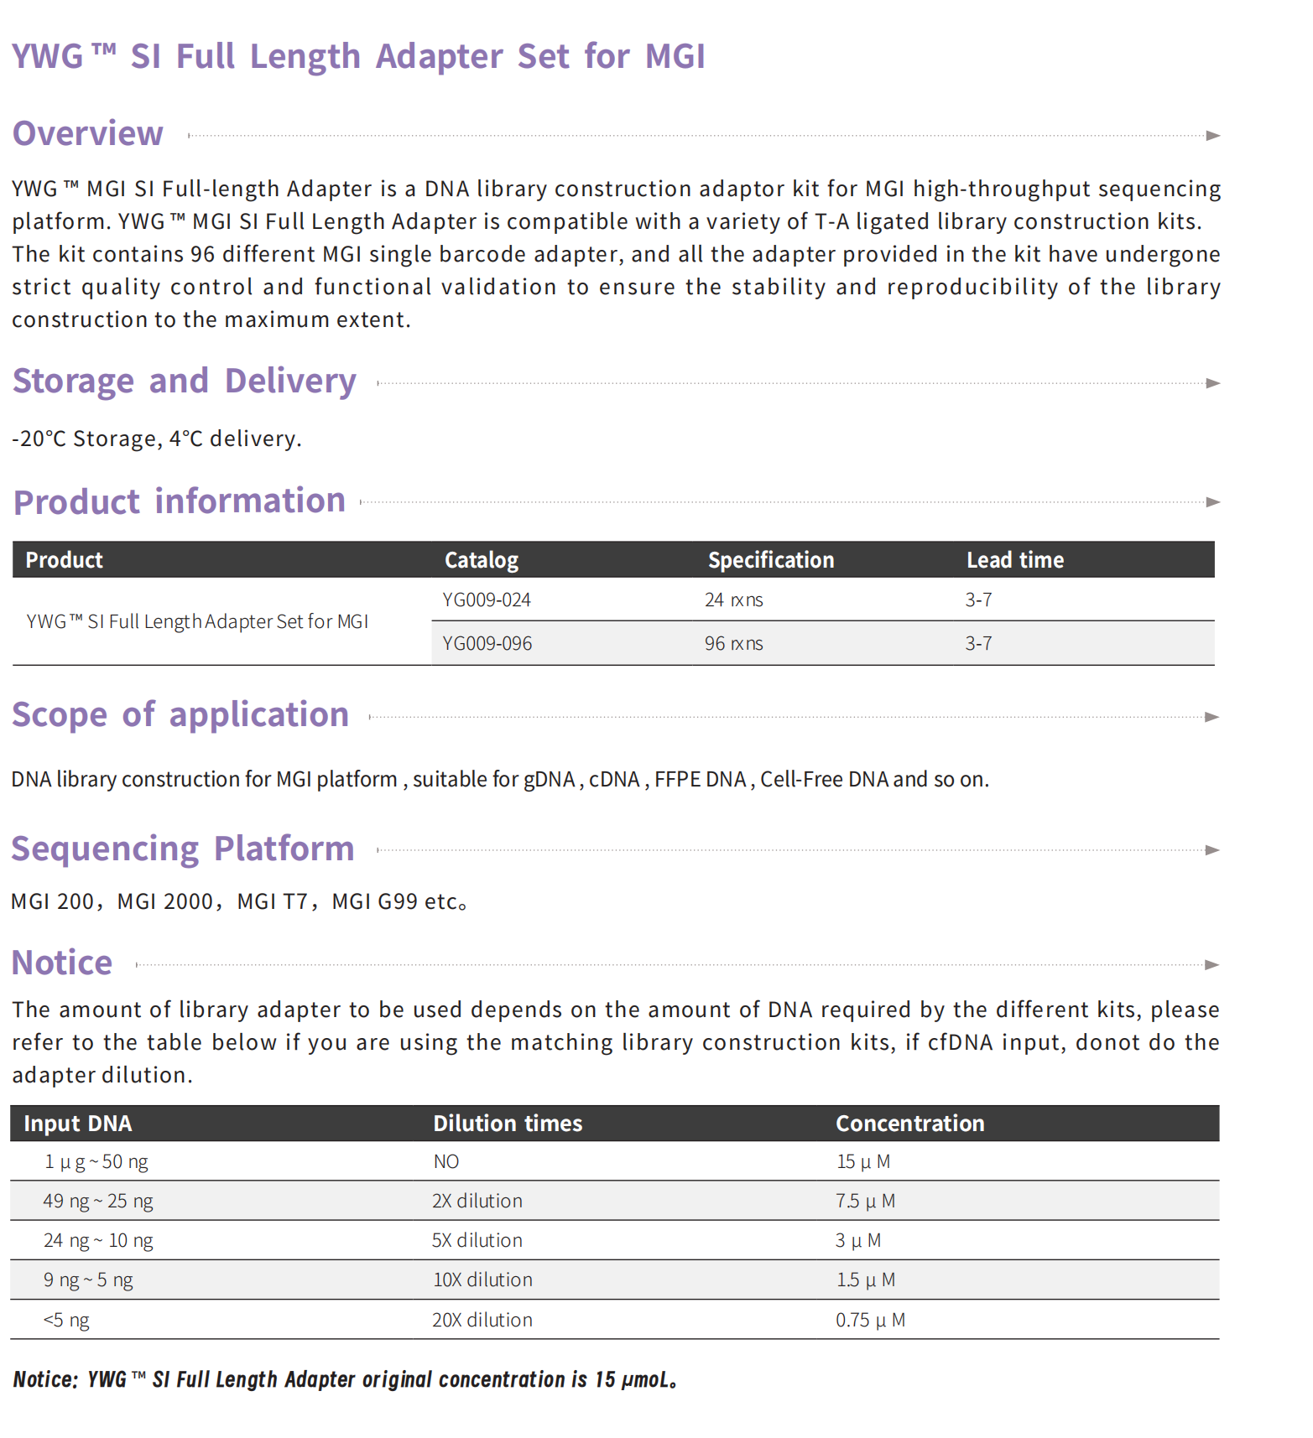Click the italic footnote about original concentration 15 μmoL

(x=345, y=1380)
